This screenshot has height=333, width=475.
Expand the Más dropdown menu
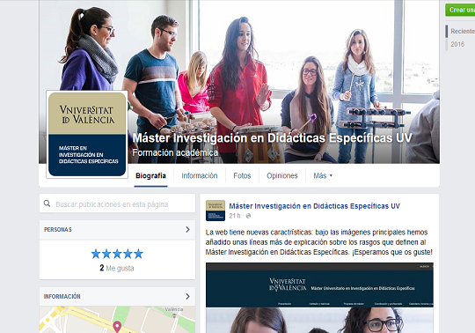[x=323, y=176]
